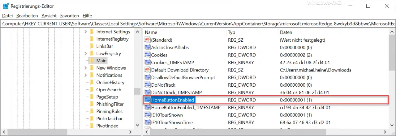Expand the Internet Settings key
This screenshot has height=136, width=396.
pyautogui.click(x=86, y=32)
